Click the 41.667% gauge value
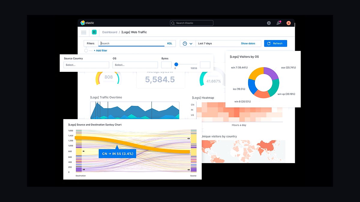Image resolution: width=360 pixels, height=202 pixels. point(214,81)
